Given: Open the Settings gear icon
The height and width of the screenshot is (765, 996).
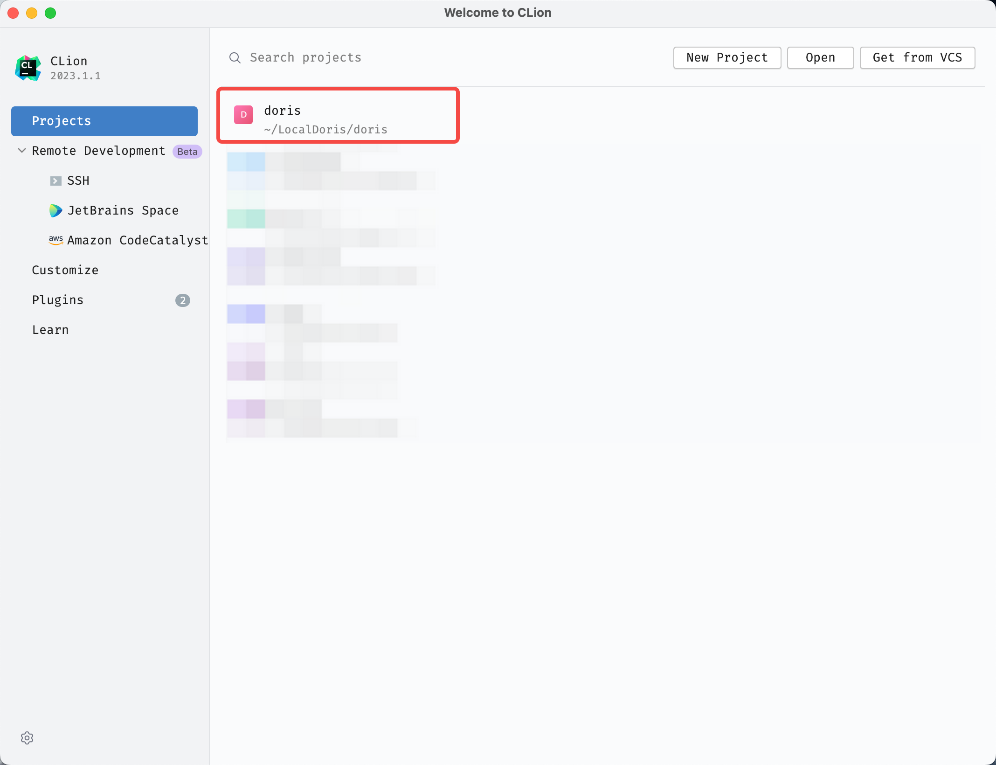Looking at the screenshot, I should (x=28, y=736).
